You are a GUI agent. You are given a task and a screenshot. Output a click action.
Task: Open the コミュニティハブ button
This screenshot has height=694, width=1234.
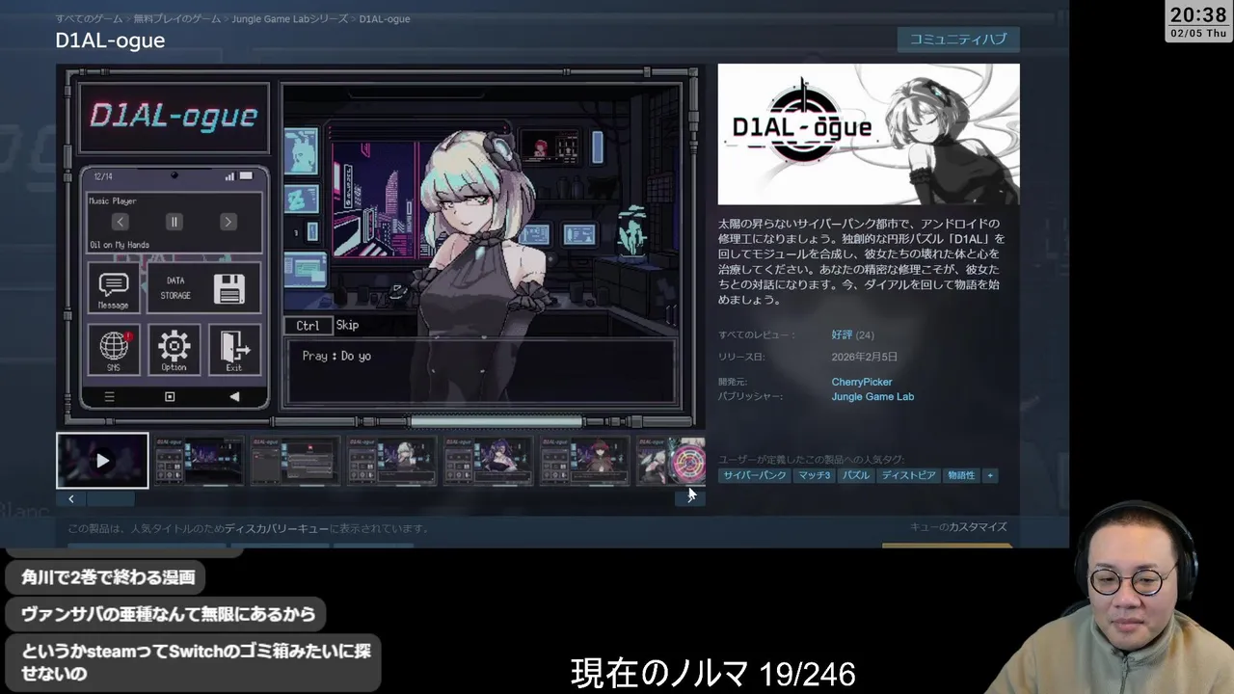tap(958, 40)
